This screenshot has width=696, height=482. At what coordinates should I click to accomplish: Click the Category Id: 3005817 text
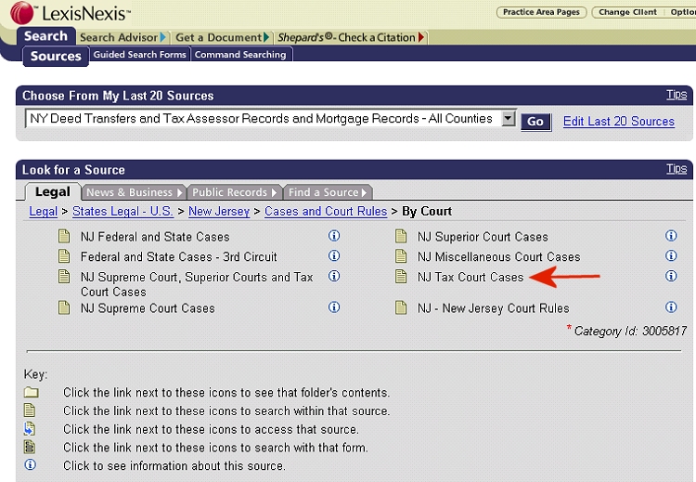[x=630, y=331]
